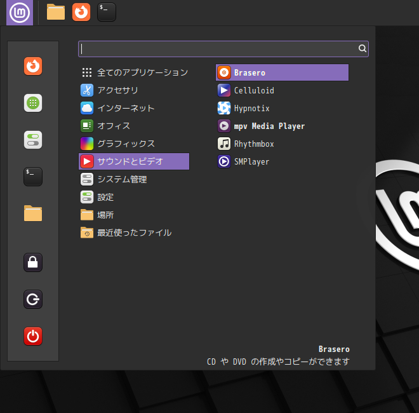Focus the menu search field
The image size is (419, 413).
point(223,49)
